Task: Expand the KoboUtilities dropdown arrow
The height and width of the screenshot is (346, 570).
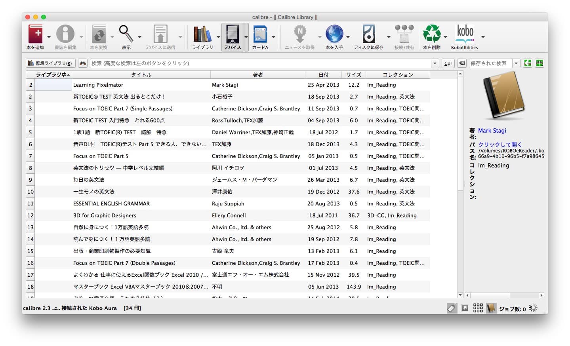Action: [x=483, y=37]
